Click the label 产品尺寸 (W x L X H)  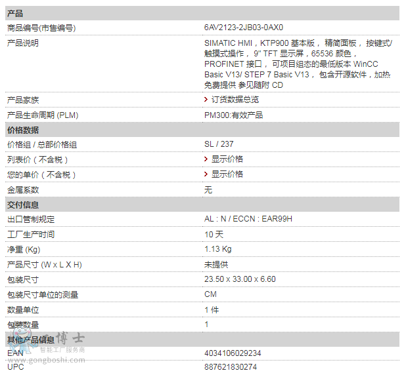pyautogui.click(x=45, y=265)
